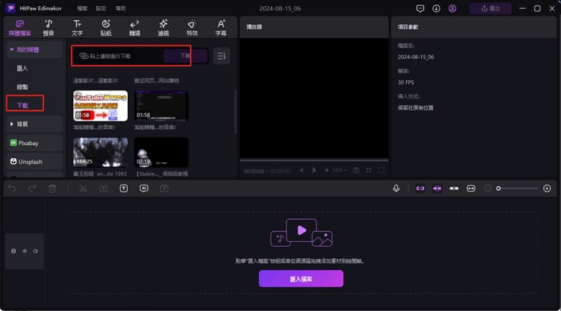The image size is (561, 311).
Task: Click the microphone voice-over record icon
Action: [397, 188]
